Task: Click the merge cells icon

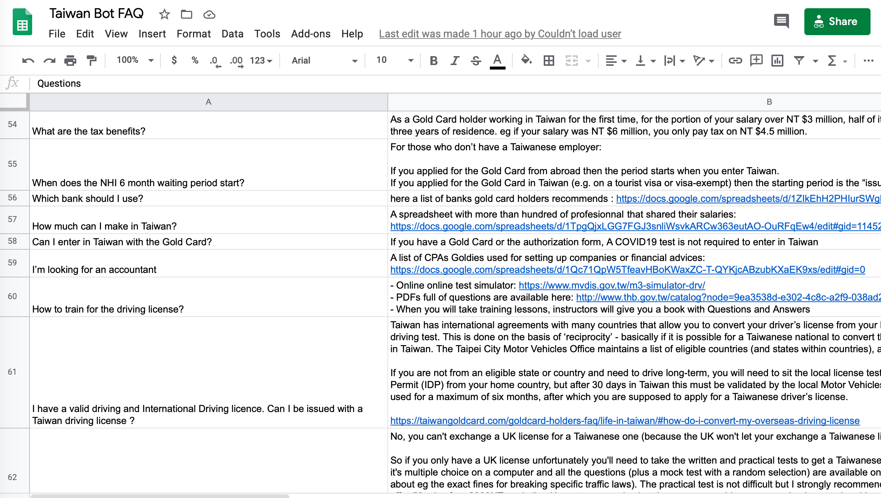Action: point(571,61)
